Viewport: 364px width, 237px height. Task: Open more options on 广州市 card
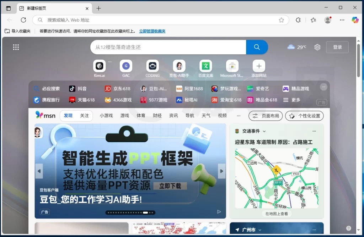point(314,230)
